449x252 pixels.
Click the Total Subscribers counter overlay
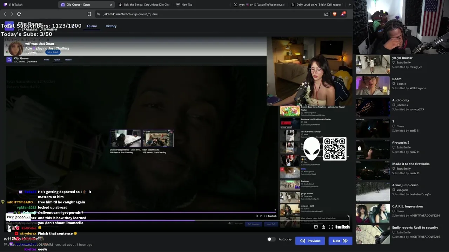[41, 26]
